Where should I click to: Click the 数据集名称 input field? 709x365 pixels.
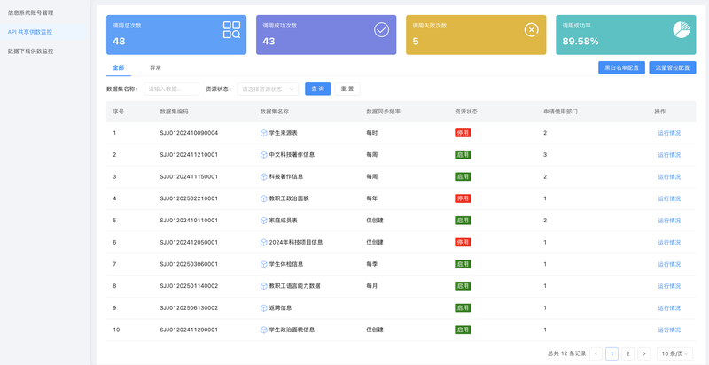coord(171,89)
